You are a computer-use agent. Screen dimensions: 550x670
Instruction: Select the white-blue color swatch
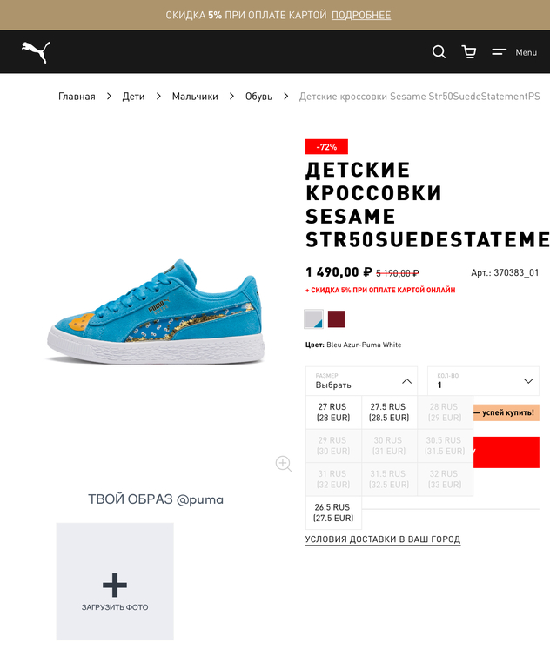coord(313,319)
